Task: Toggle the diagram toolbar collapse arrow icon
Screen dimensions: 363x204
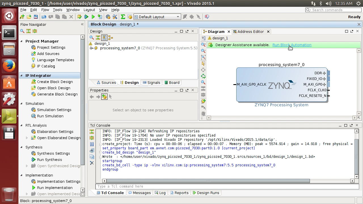Action: (203, 38)
